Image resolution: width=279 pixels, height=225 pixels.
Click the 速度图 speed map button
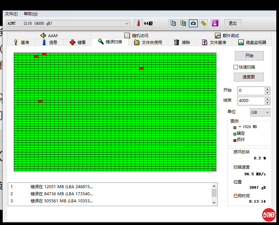(x=249, y=77)
